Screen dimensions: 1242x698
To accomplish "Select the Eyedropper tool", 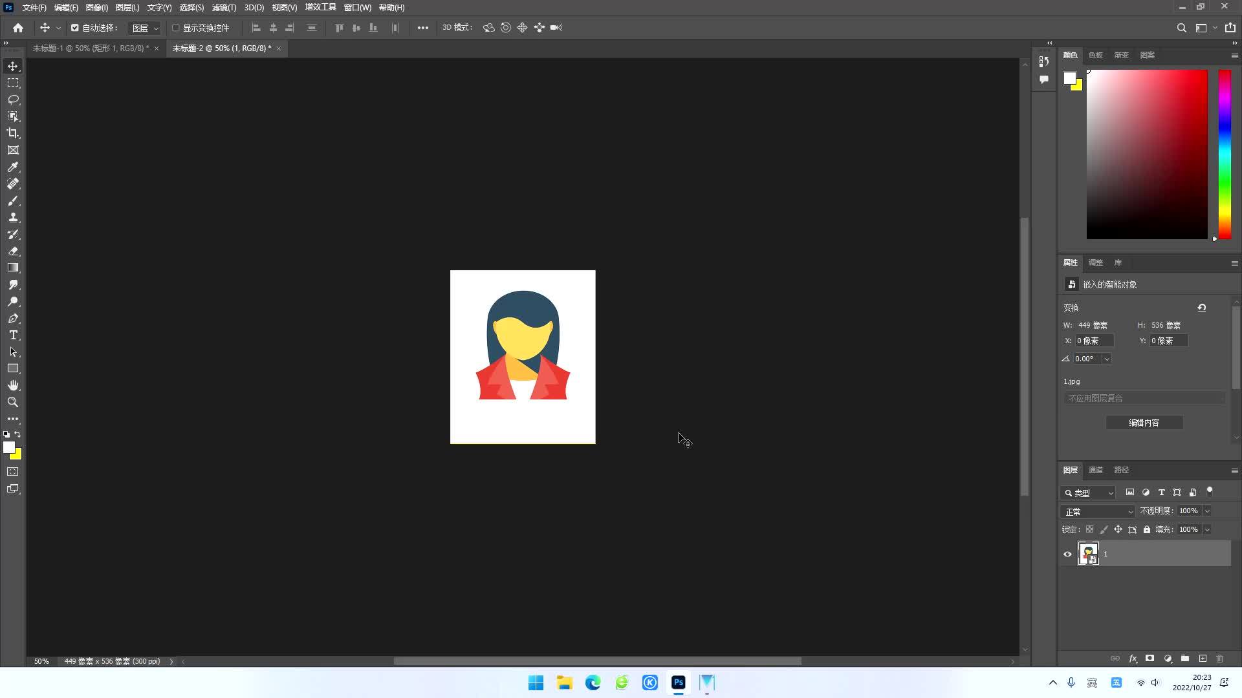I will (x=13, y=167).
